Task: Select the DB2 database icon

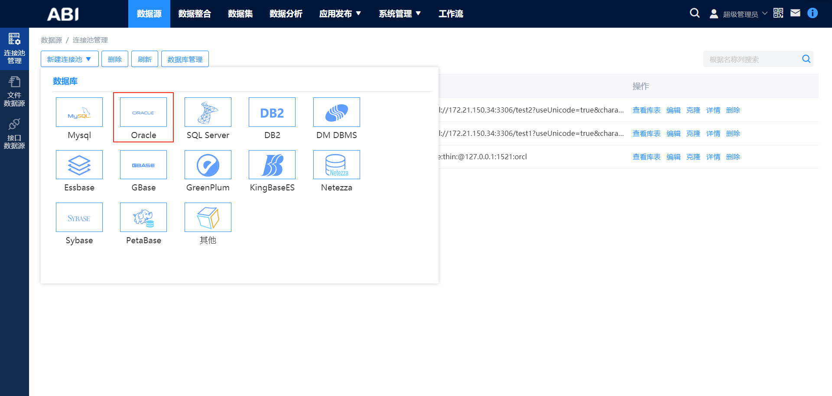Action: pyautogui.click(x=272, y=112)
